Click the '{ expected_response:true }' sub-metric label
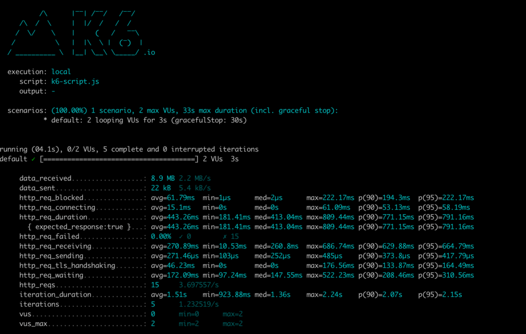 click(x=79, y=227)
